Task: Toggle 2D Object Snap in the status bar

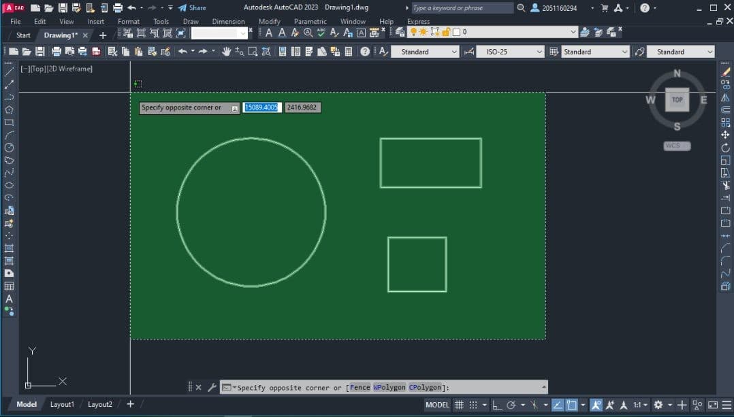Action: point(571,405)
